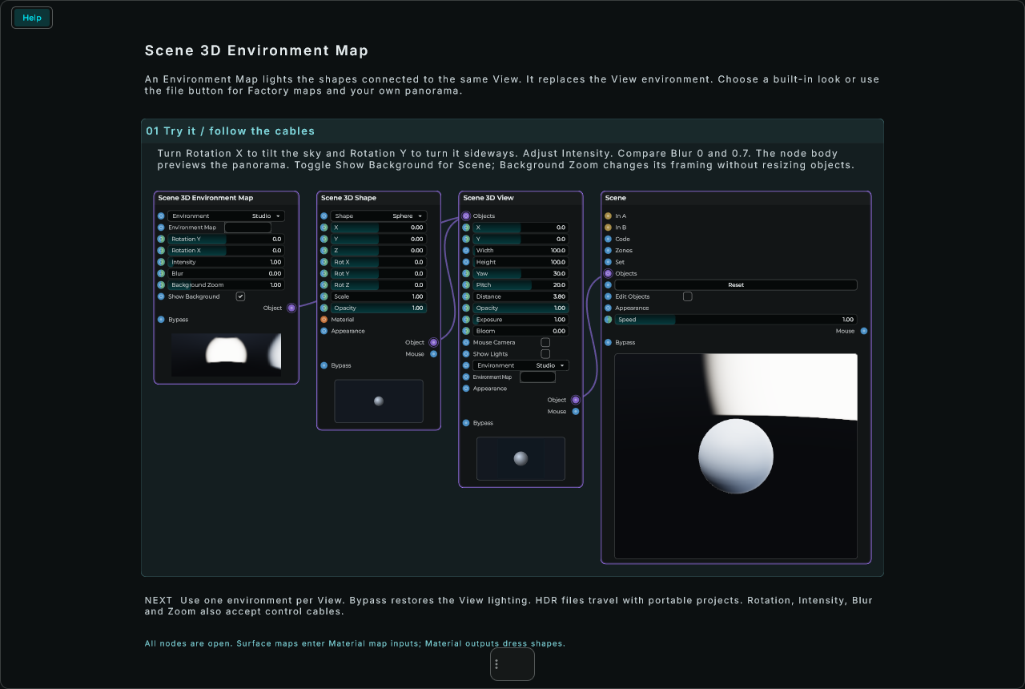This screenshot has width=1025, height=689.
Task: Click the Rotation Y slider
Action: click(226, 239)
